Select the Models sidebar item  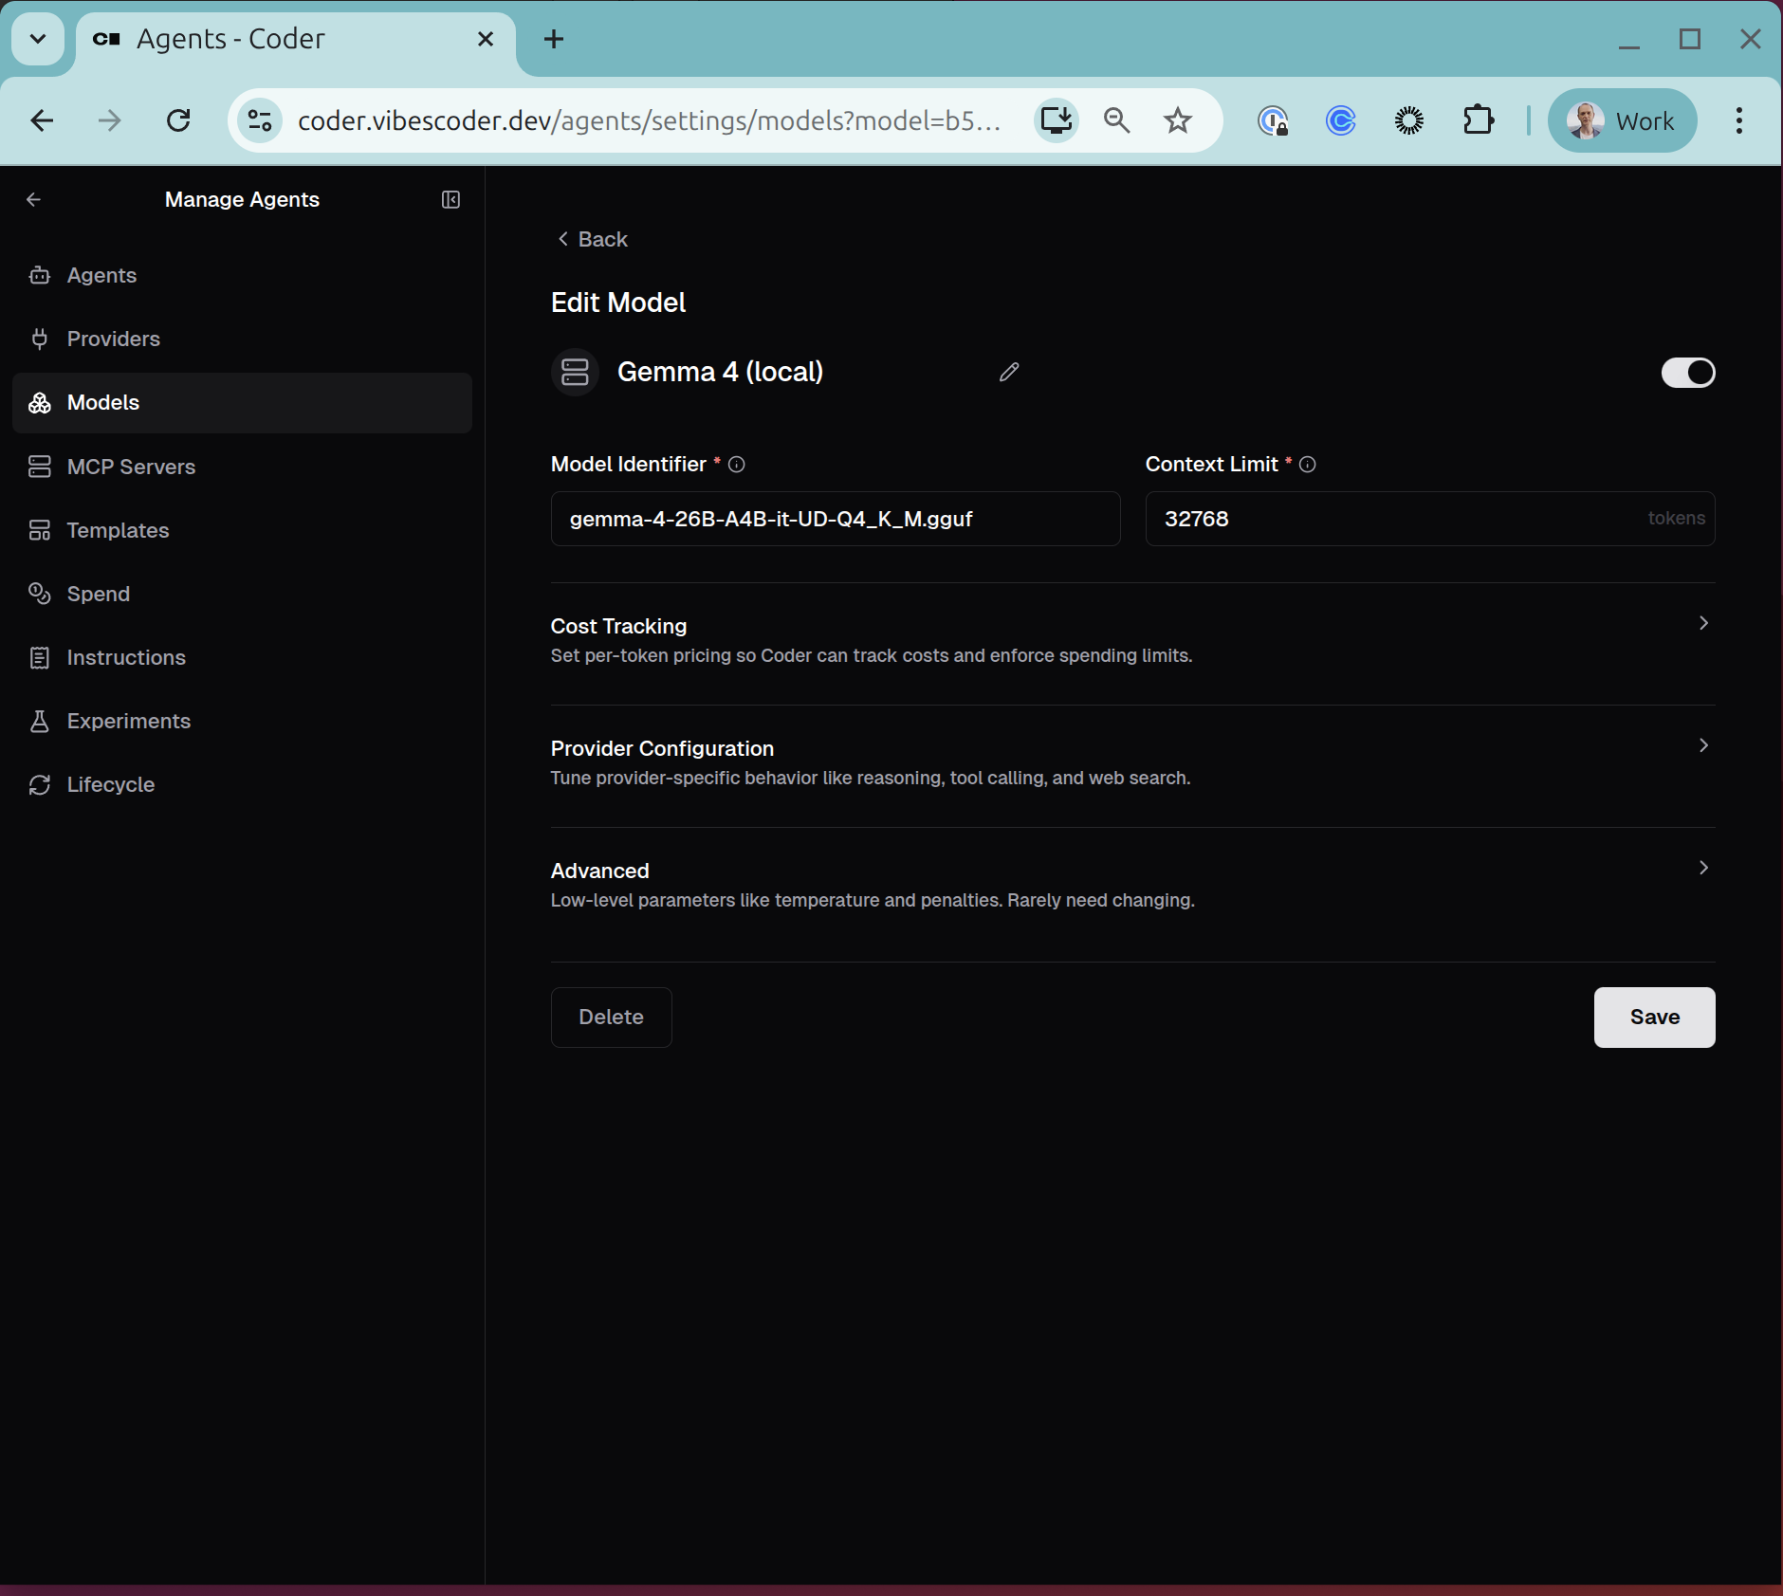242,402
